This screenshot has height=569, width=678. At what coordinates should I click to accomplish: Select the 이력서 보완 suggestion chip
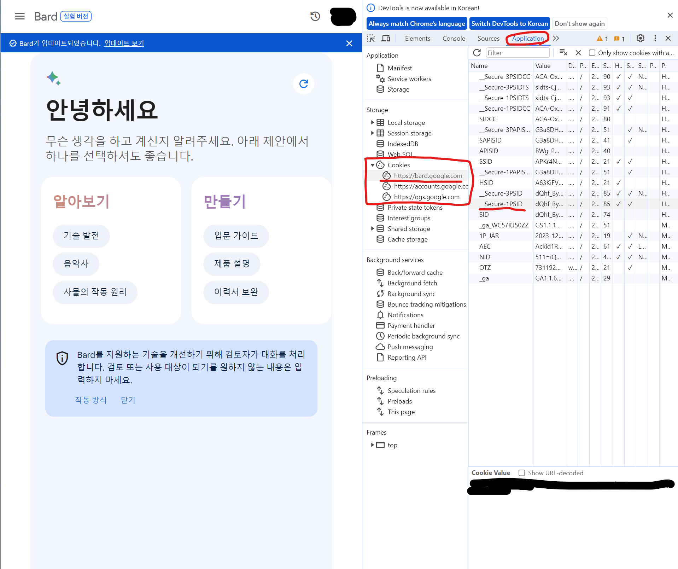(236, 292)
